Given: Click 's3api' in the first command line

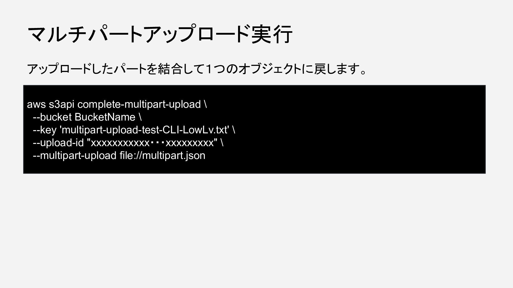Looking at the screenshot, I should 61,105.
